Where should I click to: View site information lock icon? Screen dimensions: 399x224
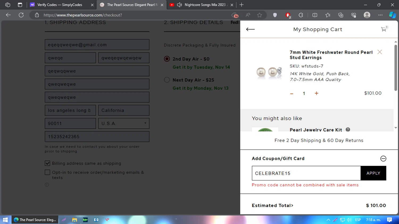coord(37,15)
